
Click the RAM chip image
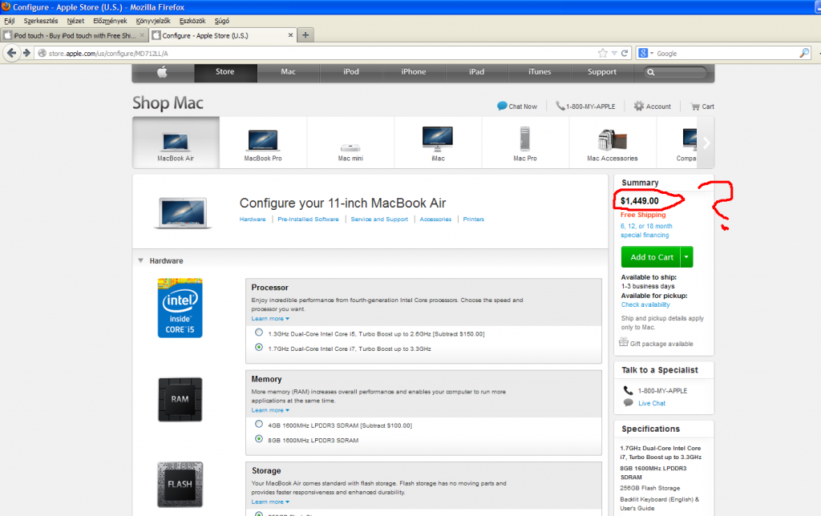[180, 399]
